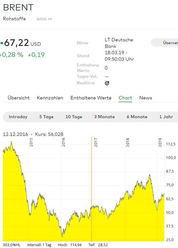Screen dimensions: 178x248
Task: Click the 2018 year label on chart
Action: [x=128, y=142]
